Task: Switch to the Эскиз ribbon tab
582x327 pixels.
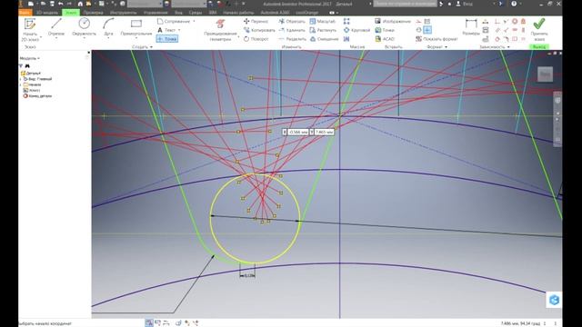Action: [x=71, y=13]
